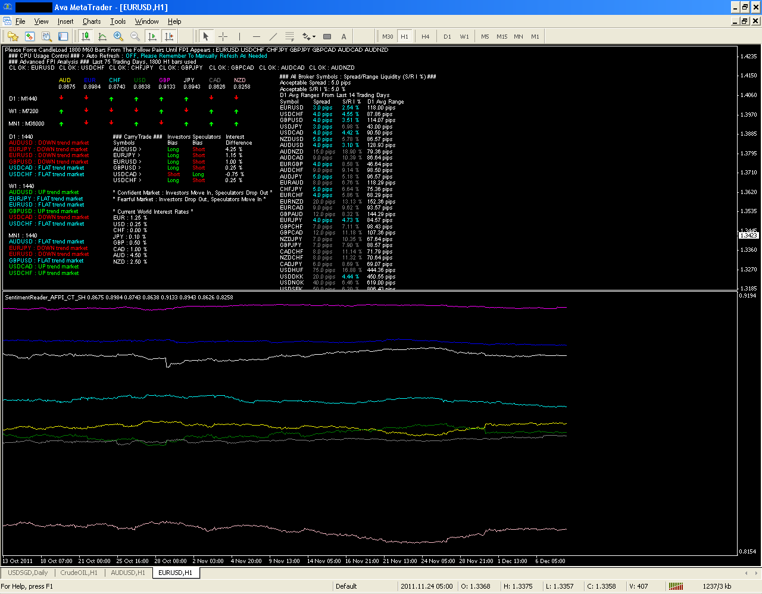Image resolution: width=762 pixels, height=594 pixels.
Task: Switch to the AUDUSD,H1 chart tab
Action: point(128,573)
